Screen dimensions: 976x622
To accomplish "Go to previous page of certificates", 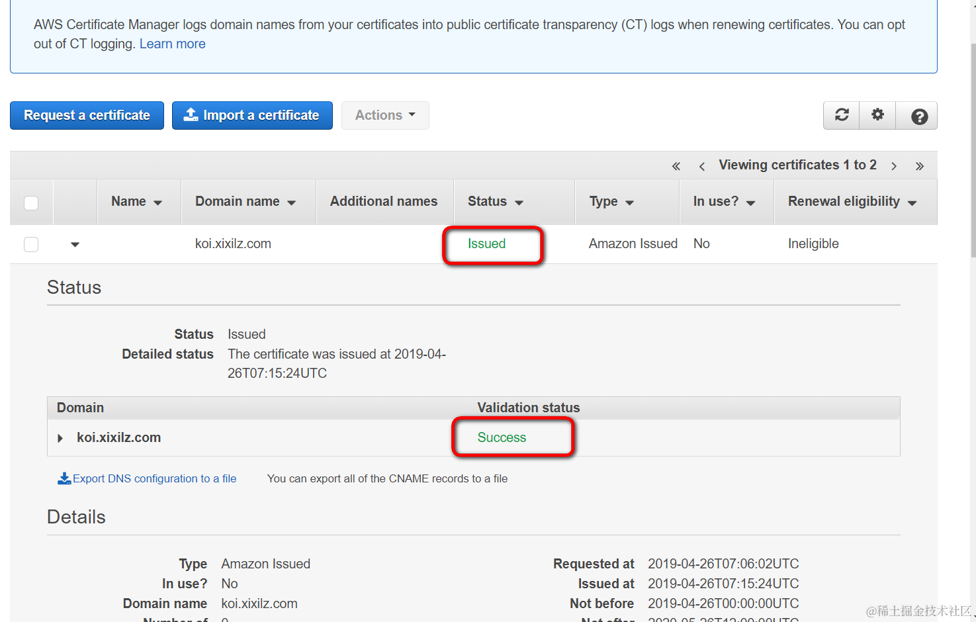I will click(x=701, y=166).
